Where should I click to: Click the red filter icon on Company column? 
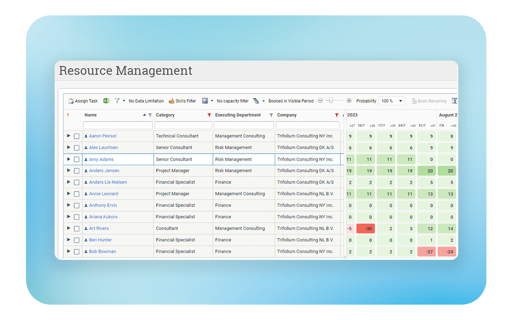(337, 115)
